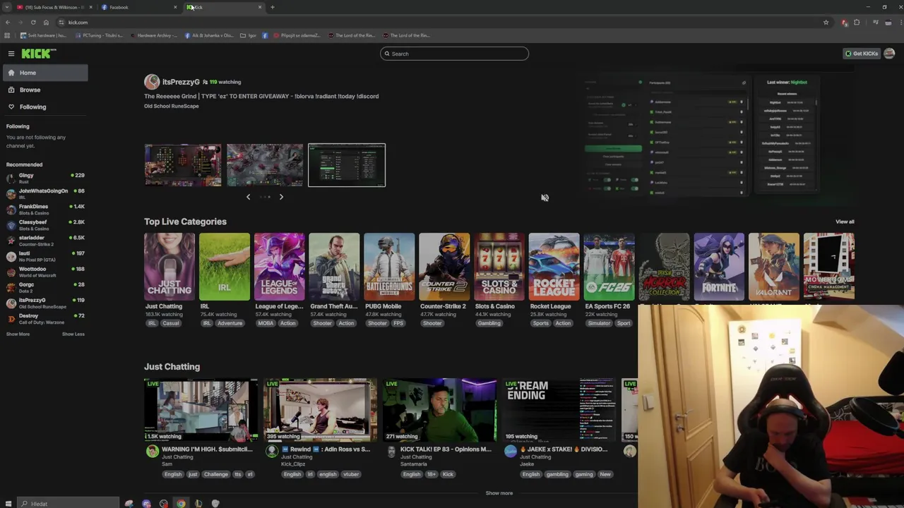Click the Gambling tag under Slots & Casino
The width and height of the screenshot is (904, 508).
coord(489,323)
